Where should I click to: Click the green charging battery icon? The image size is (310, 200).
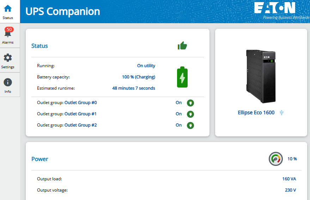click(182, 77)
